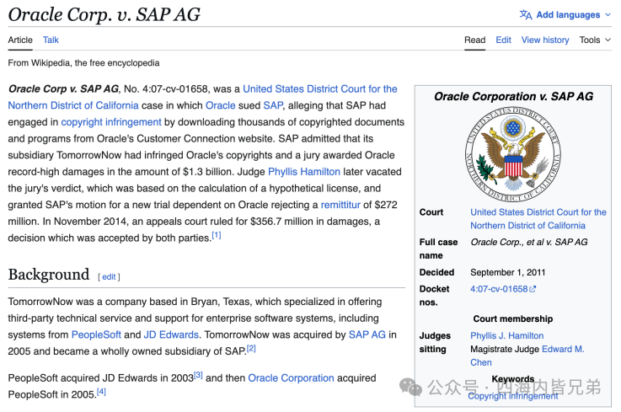This screenshot has width=621, height=412.
Task: Open the Add languages dropdown
Action: coord(565,15)
